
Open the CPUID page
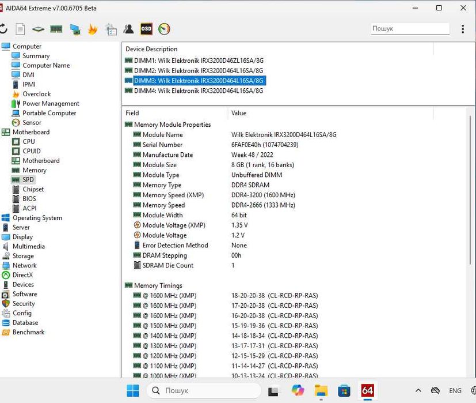coord(32,151)
